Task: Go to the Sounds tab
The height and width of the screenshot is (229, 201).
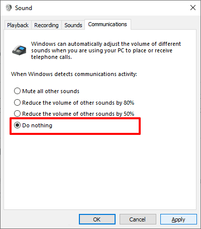Action: (73, 25)
